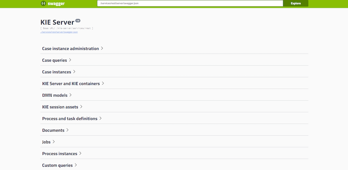This screenshot has height=170, width=348.
Task: Open the swagger.json link under KIE Server
Action: pyautogui.click(x=59, y=32)
